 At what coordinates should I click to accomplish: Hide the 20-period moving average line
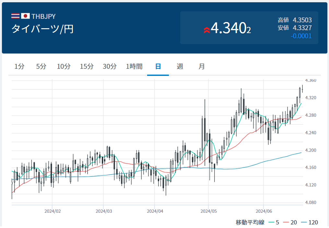(290, 222)
